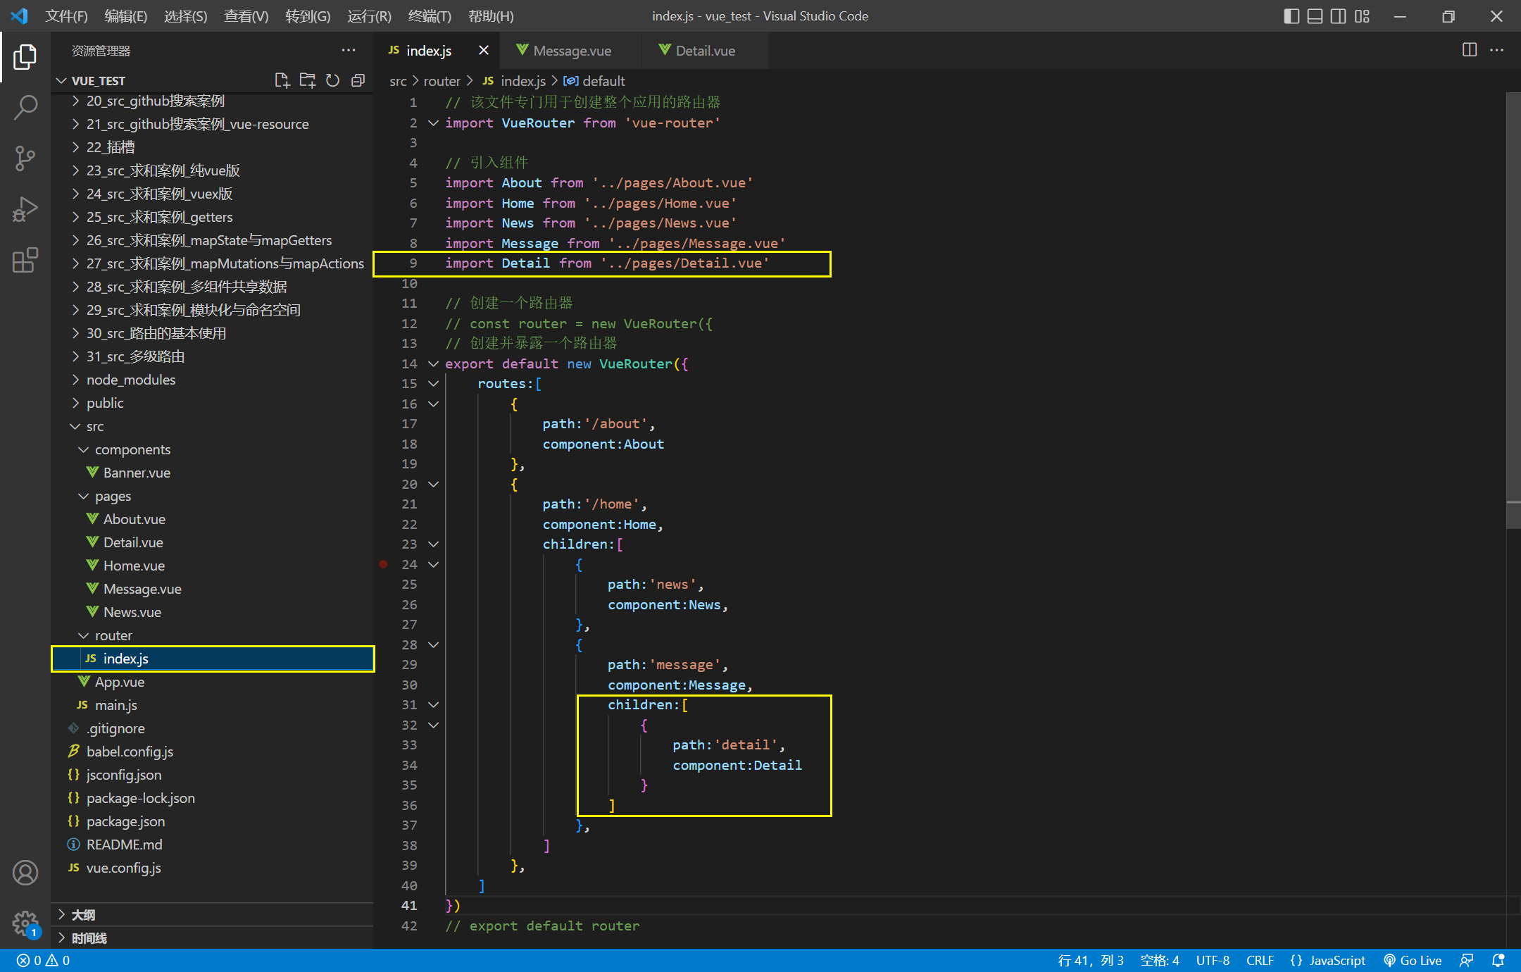Toggle the breakpoint on line 24

click(x=384, y=564)
